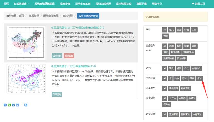Filter 学科 by 水文
The width and height of the screenshot is (214, 122).
click(171, 30)
